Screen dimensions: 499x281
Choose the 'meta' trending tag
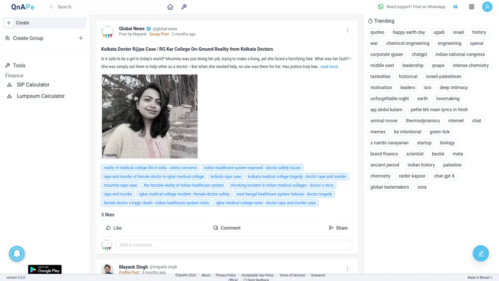tap(458, 154)
